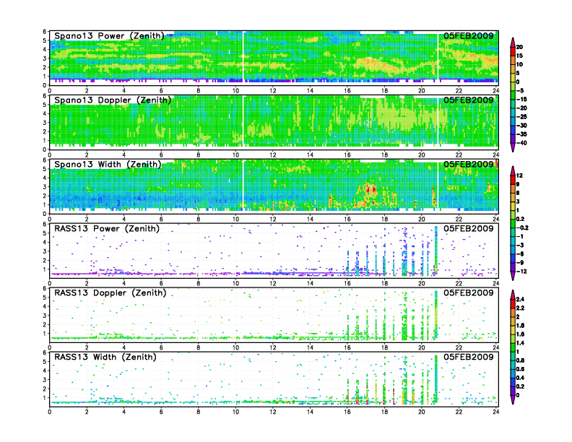
Task: Click hour 16 tick under RASS13 Power plot
Action: click(x=347, y=283)
